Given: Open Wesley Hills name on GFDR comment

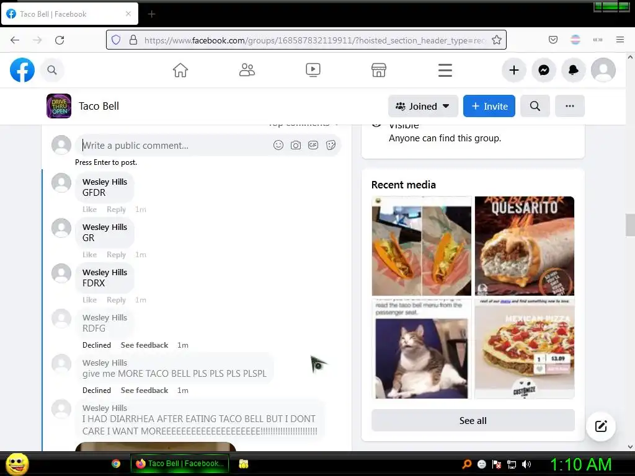Looking at the screenshot, I should point(104,182).
